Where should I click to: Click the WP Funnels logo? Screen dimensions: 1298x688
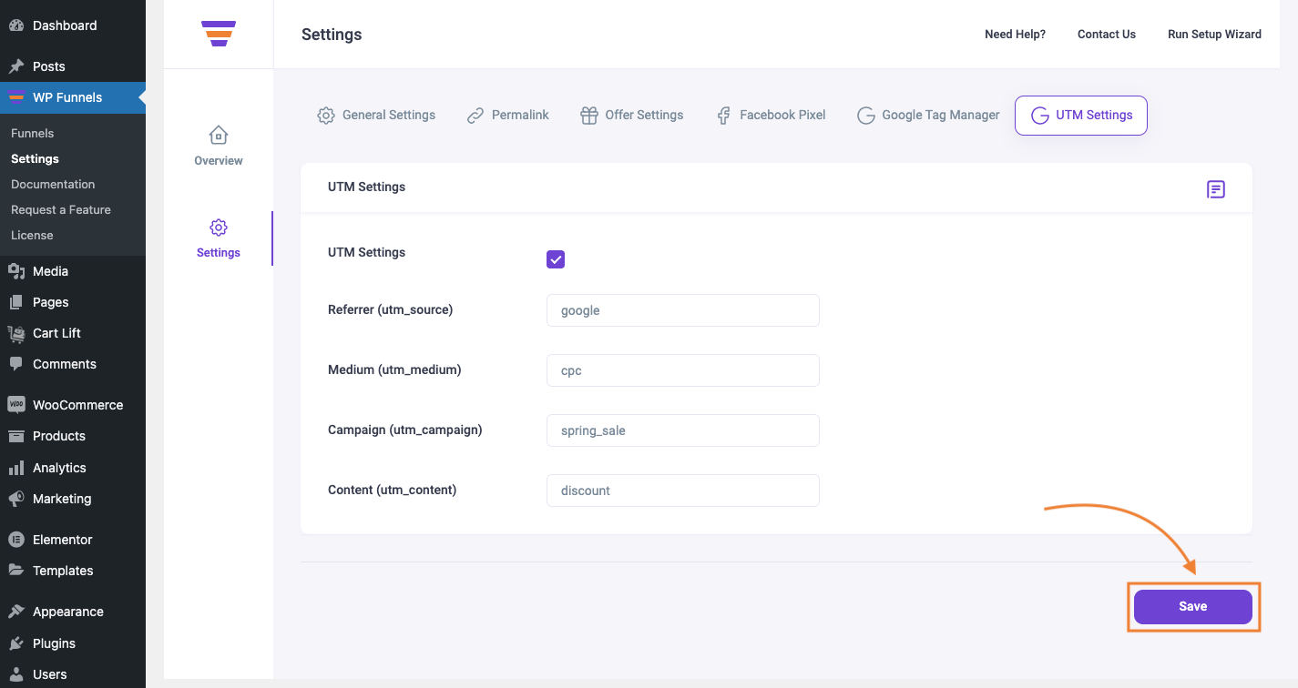click(x=219, y=34)
